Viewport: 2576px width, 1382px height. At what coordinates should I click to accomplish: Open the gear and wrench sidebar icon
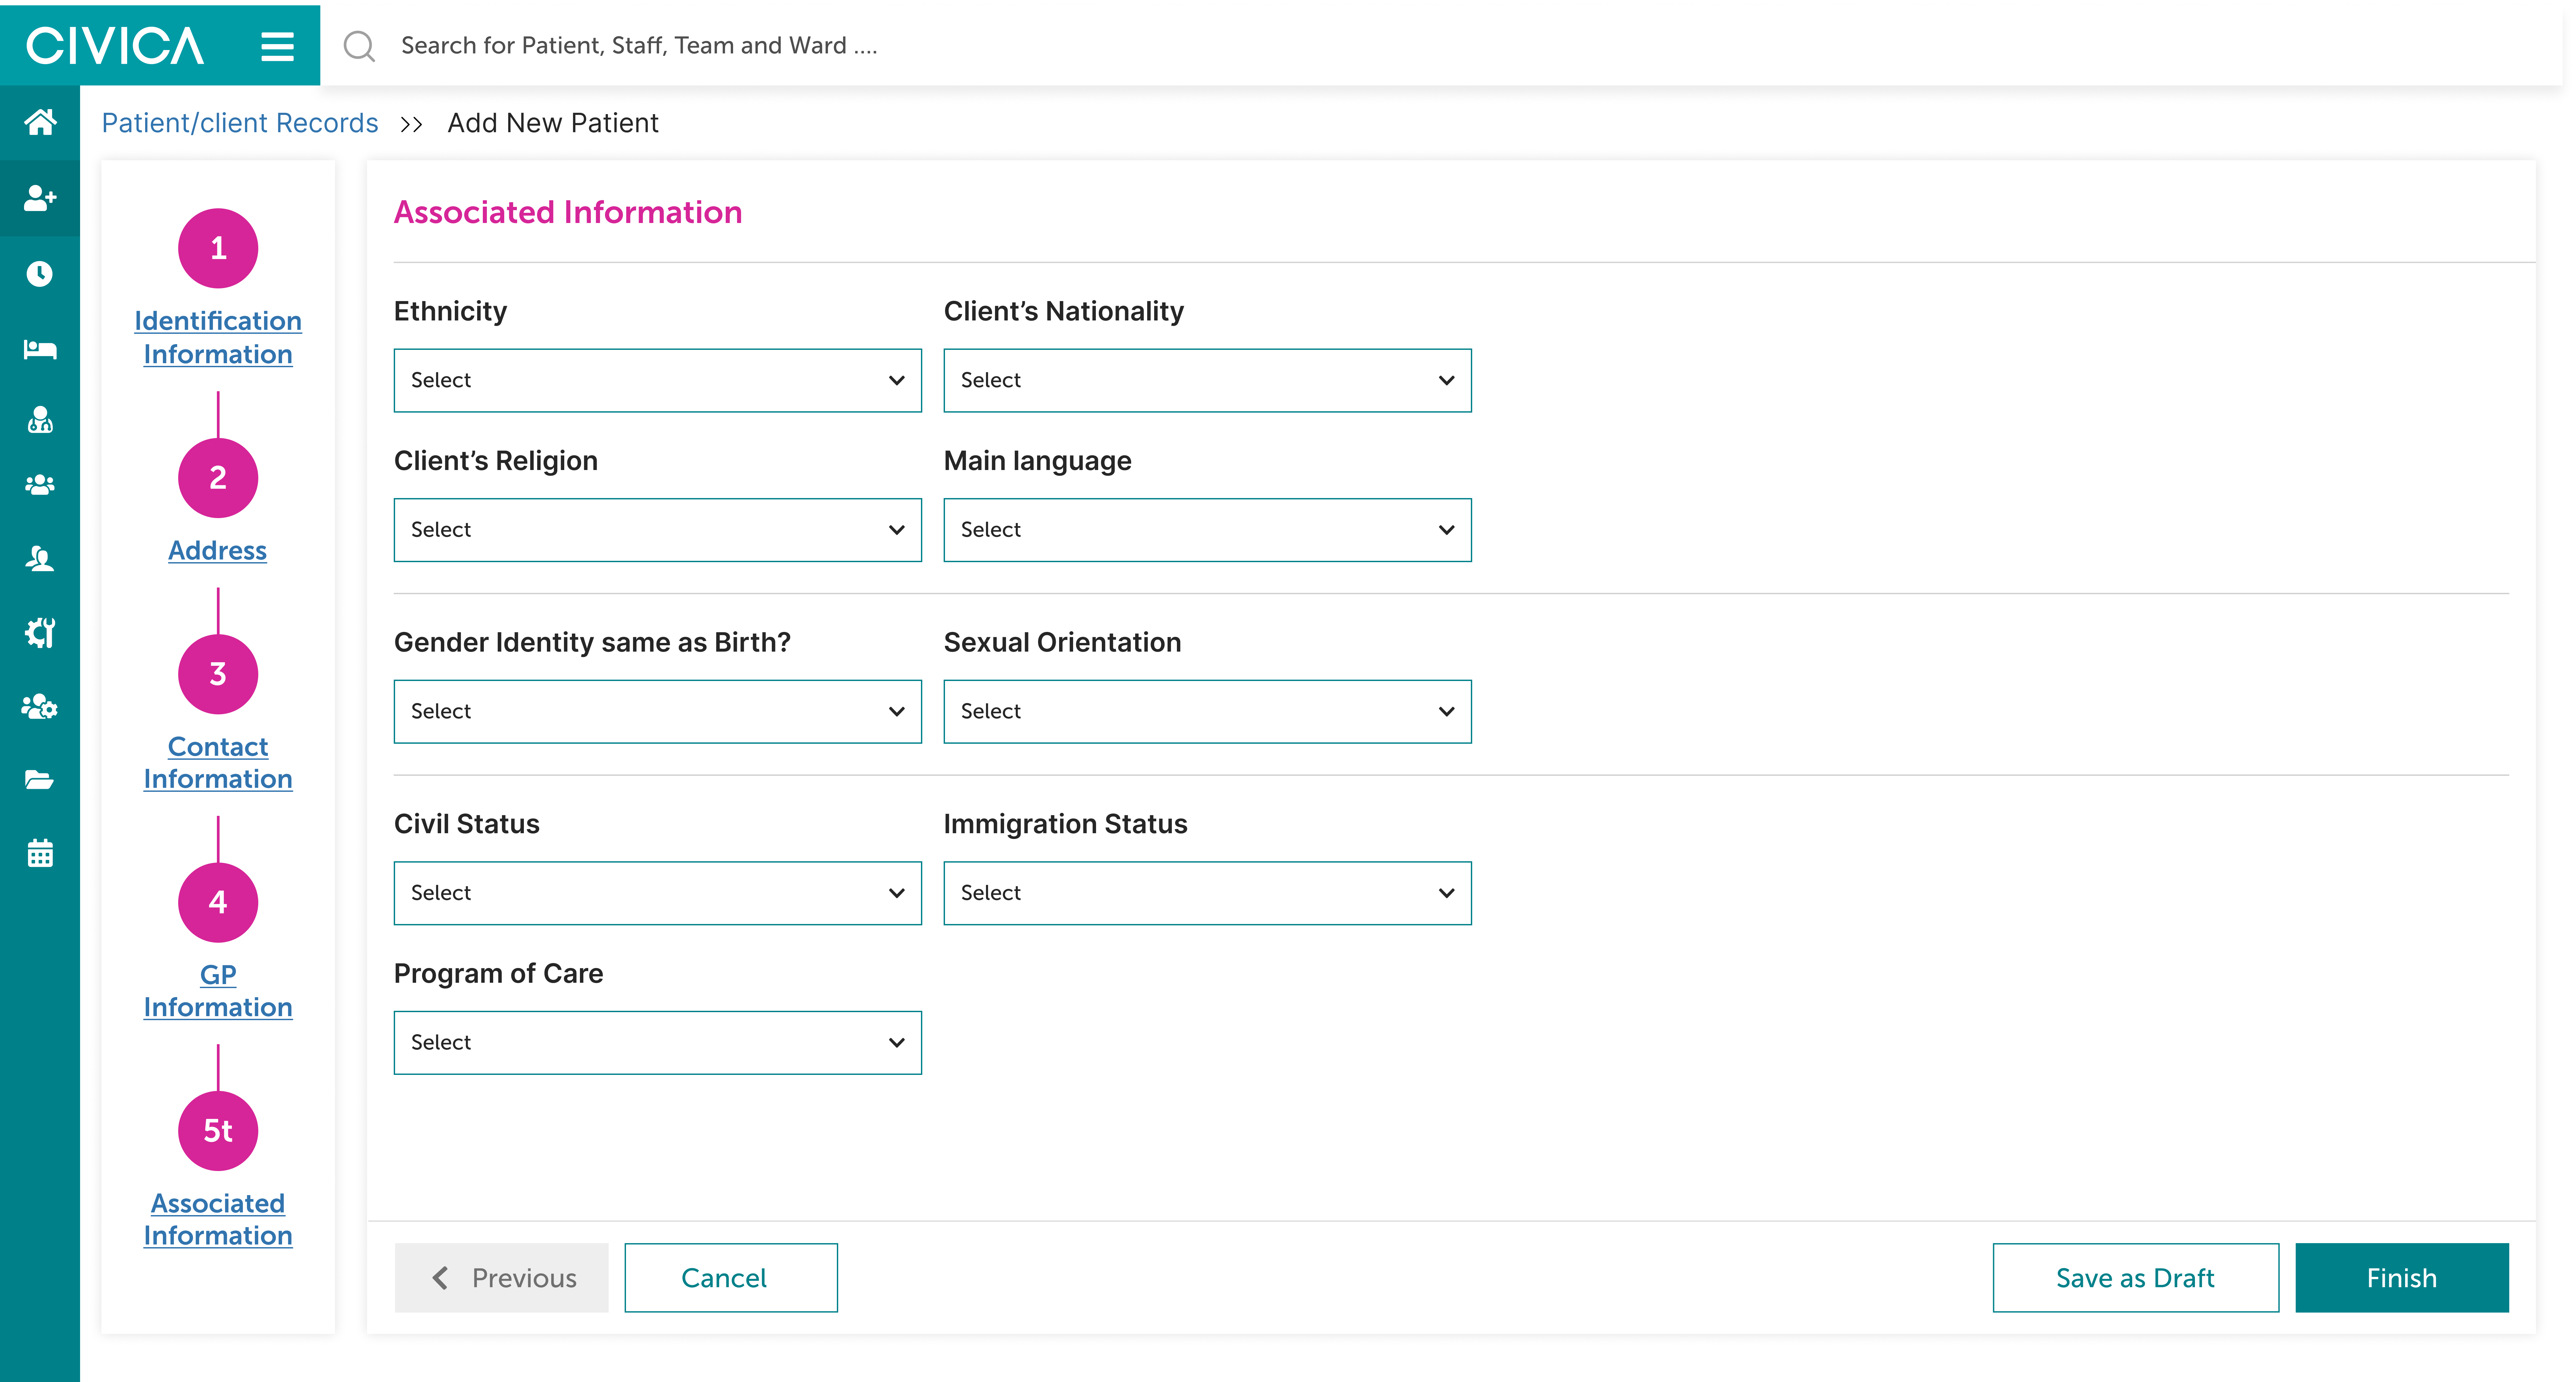coord(40,633)
